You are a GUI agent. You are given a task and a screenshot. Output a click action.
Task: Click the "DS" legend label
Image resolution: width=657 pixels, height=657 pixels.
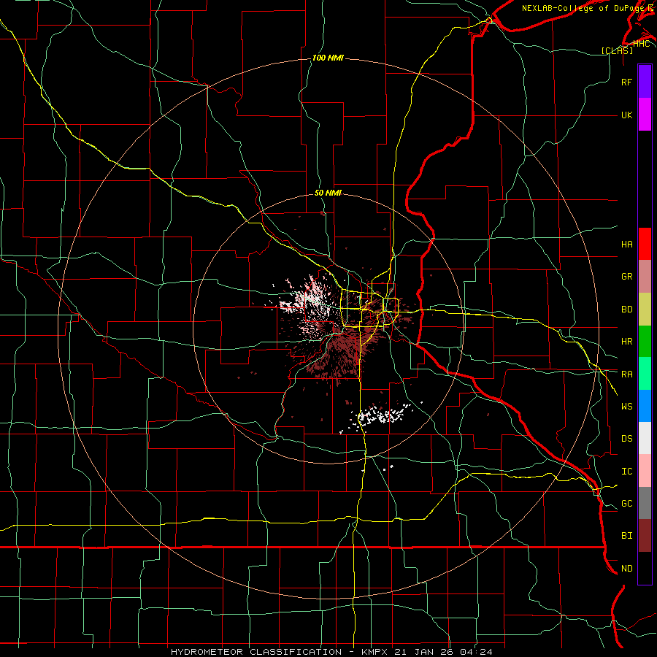click(626, 439)
